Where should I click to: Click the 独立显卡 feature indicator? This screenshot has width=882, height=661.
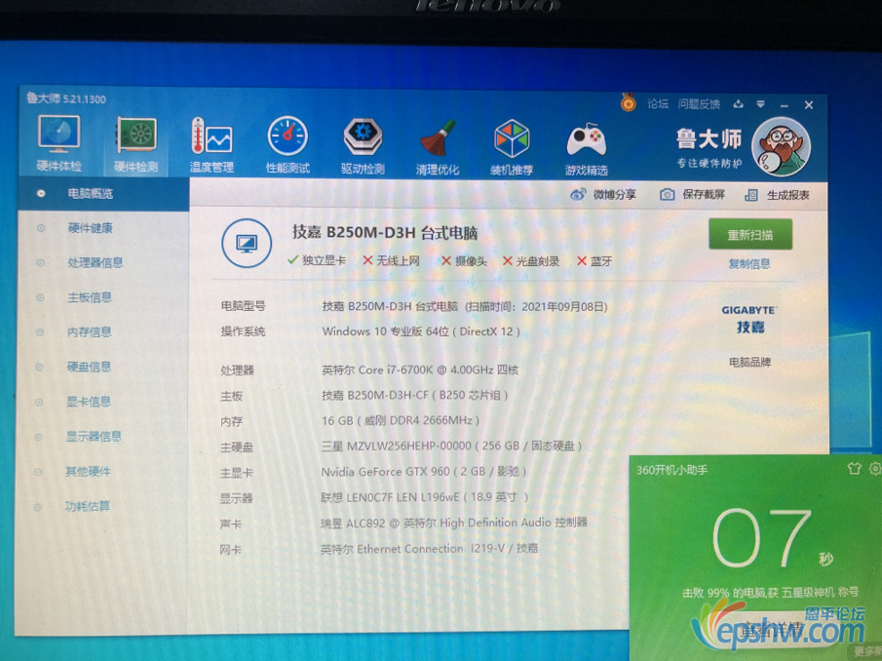[317, 260]
